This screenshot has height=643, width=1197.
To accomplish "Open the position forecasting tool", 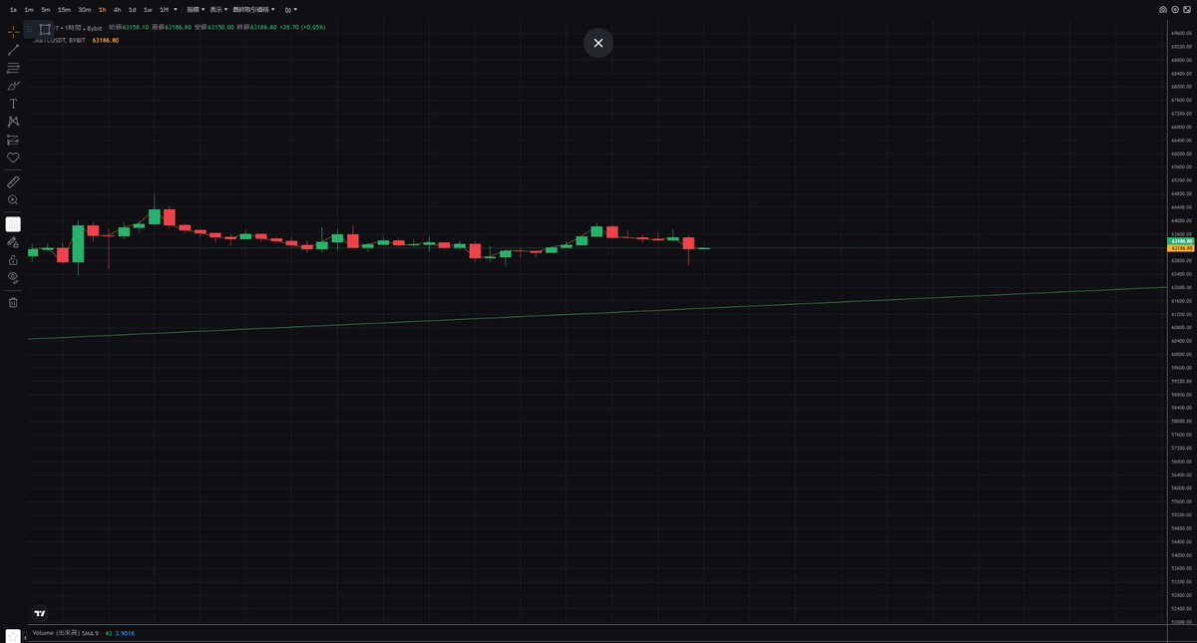I will click(13, 140).
